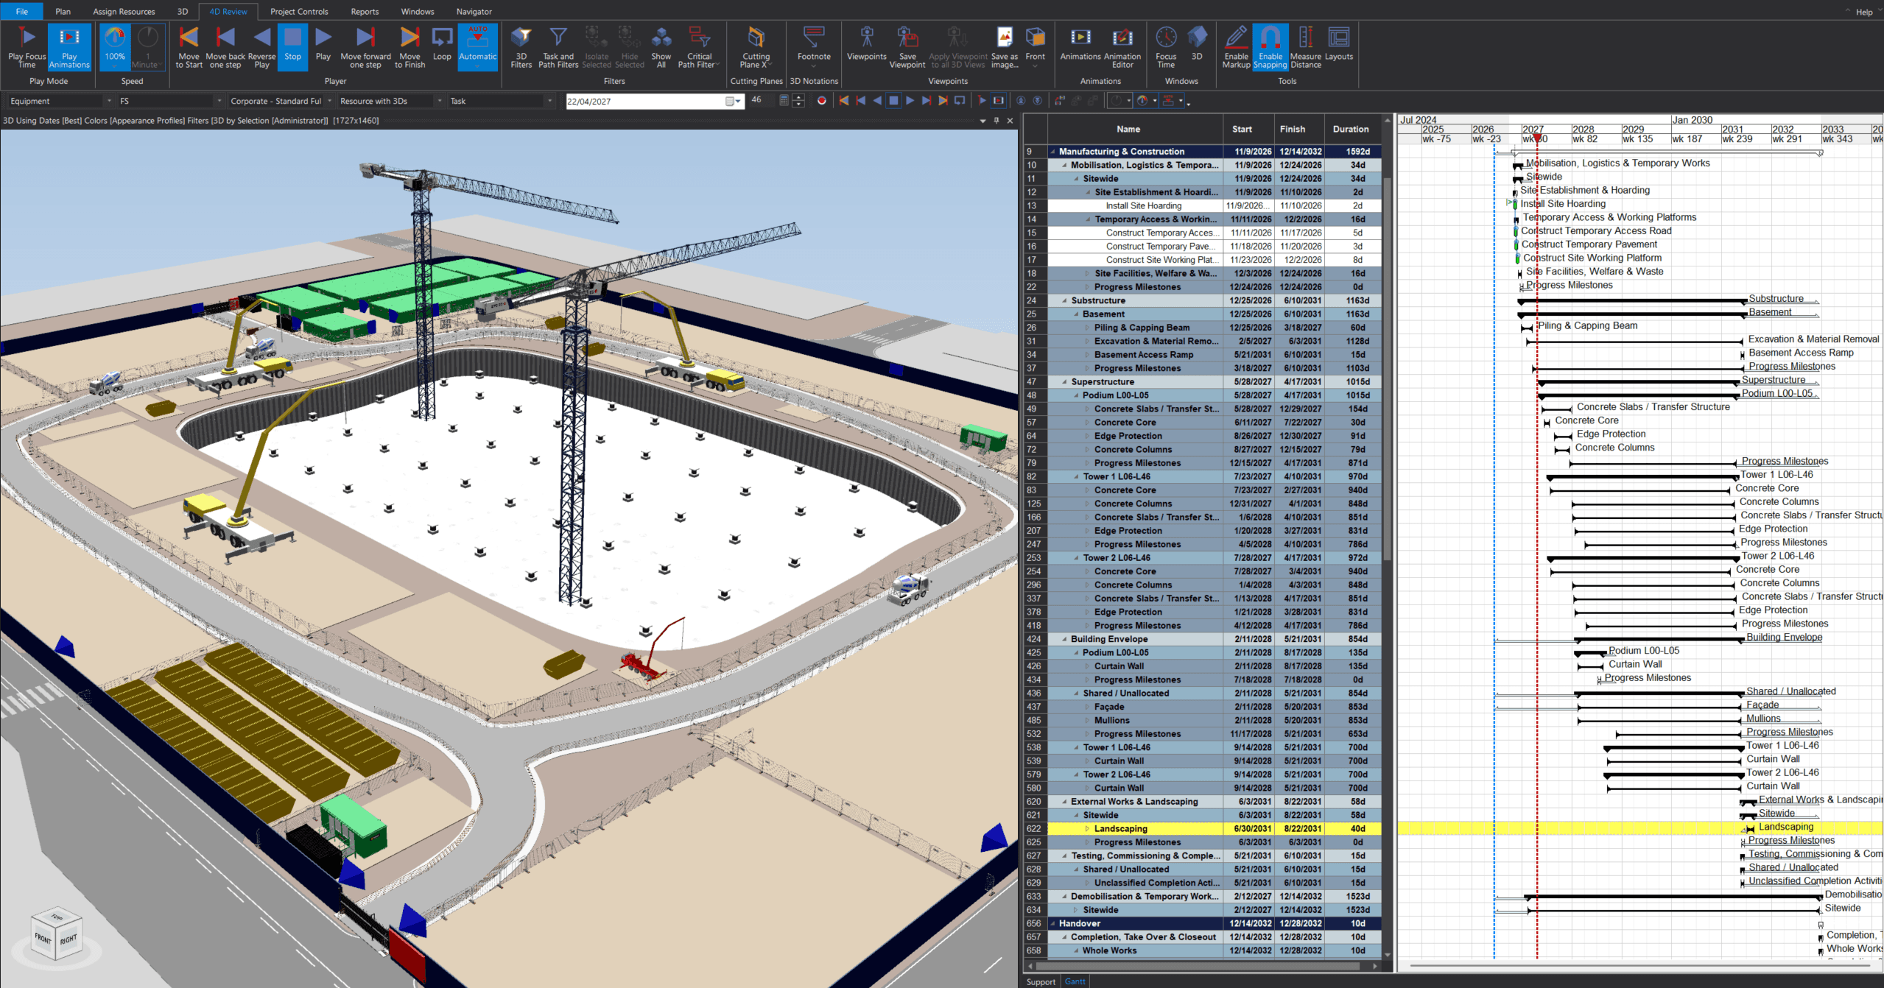Pin the 3D view panel
This screenshot has width=1884, height=988.
click(x=997, y=120)
